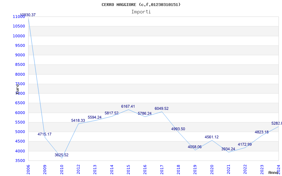Viewport: 282px width, 176px height.
Task: Click the 6000 y-axis tick label
Action: (20, 113)
